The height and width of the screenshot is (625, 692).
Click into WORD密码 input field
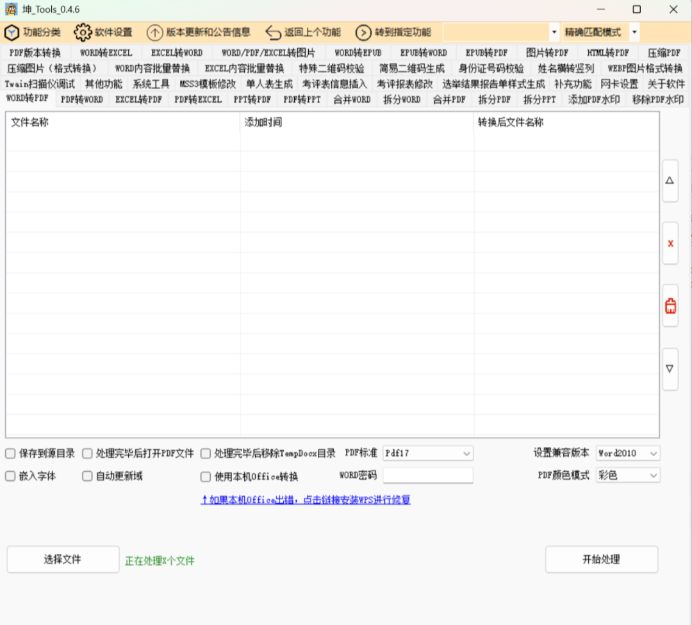428,476
